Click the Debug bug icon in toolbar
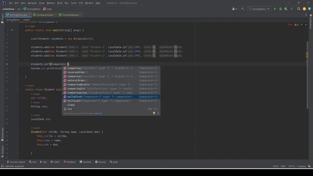This screenshot has height=176, width=313. click(280, 9)
